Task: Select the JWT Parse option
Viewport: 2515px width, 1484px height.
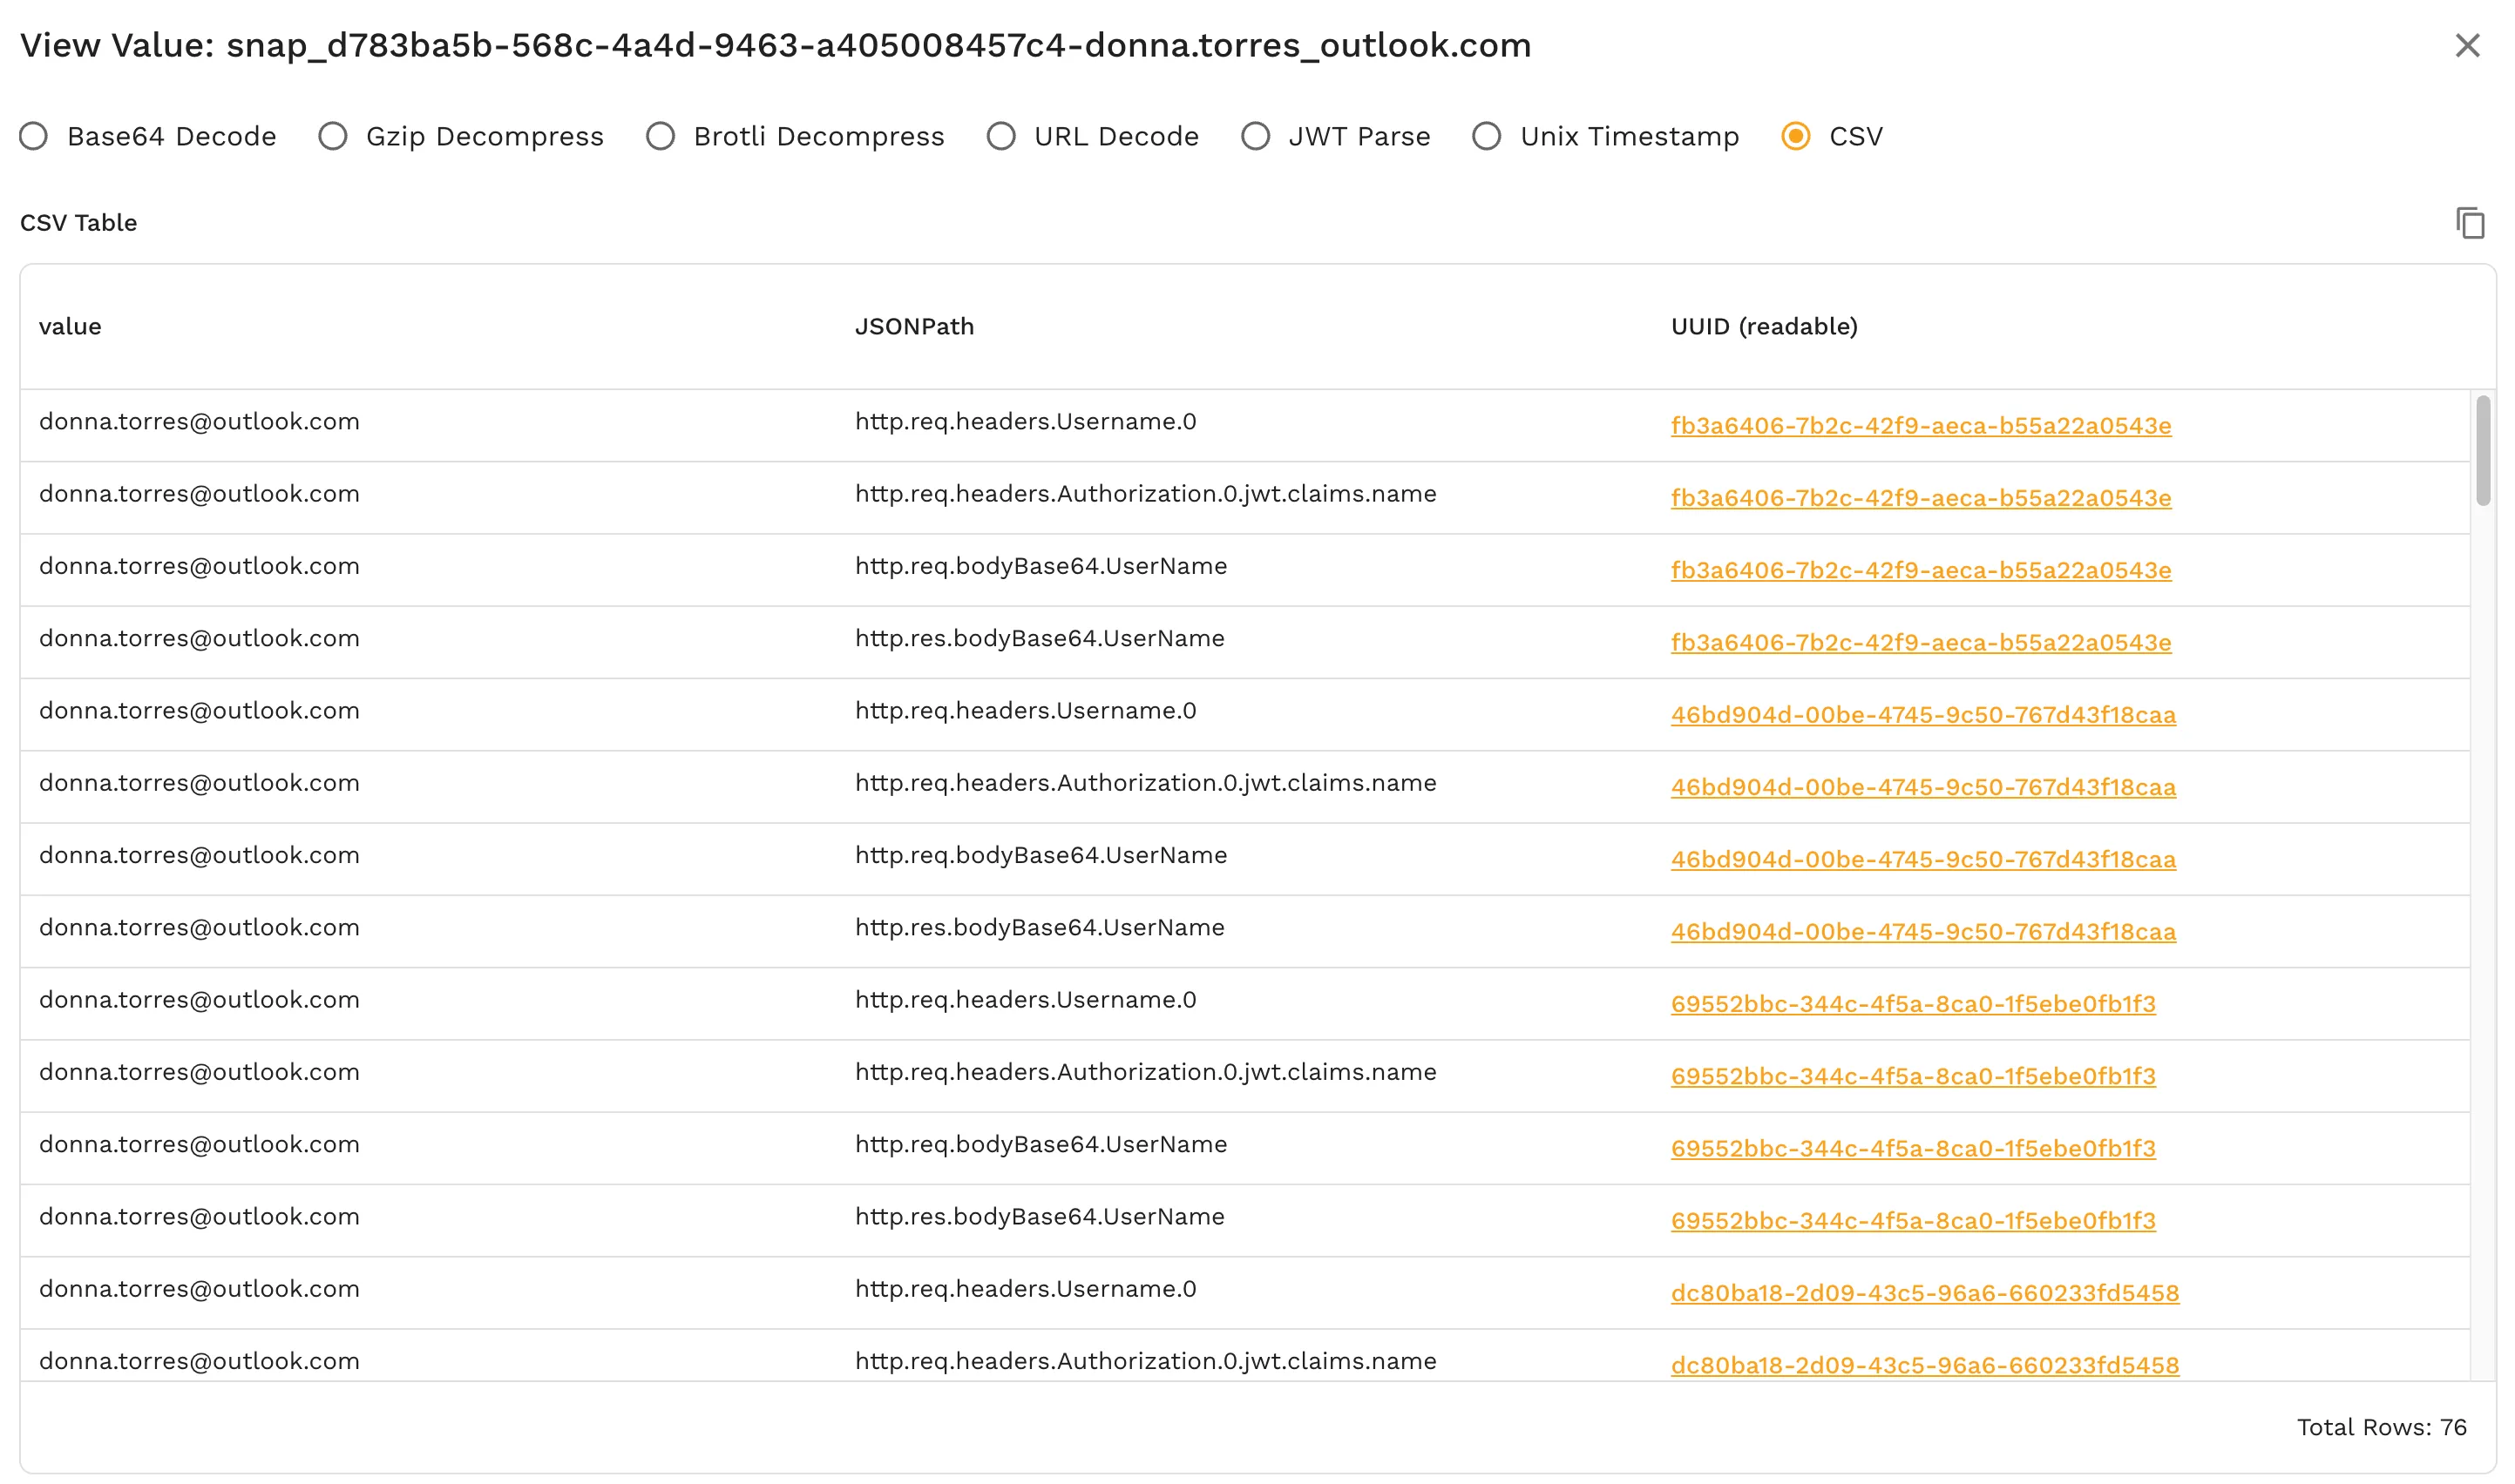Action: (1255, 136)
